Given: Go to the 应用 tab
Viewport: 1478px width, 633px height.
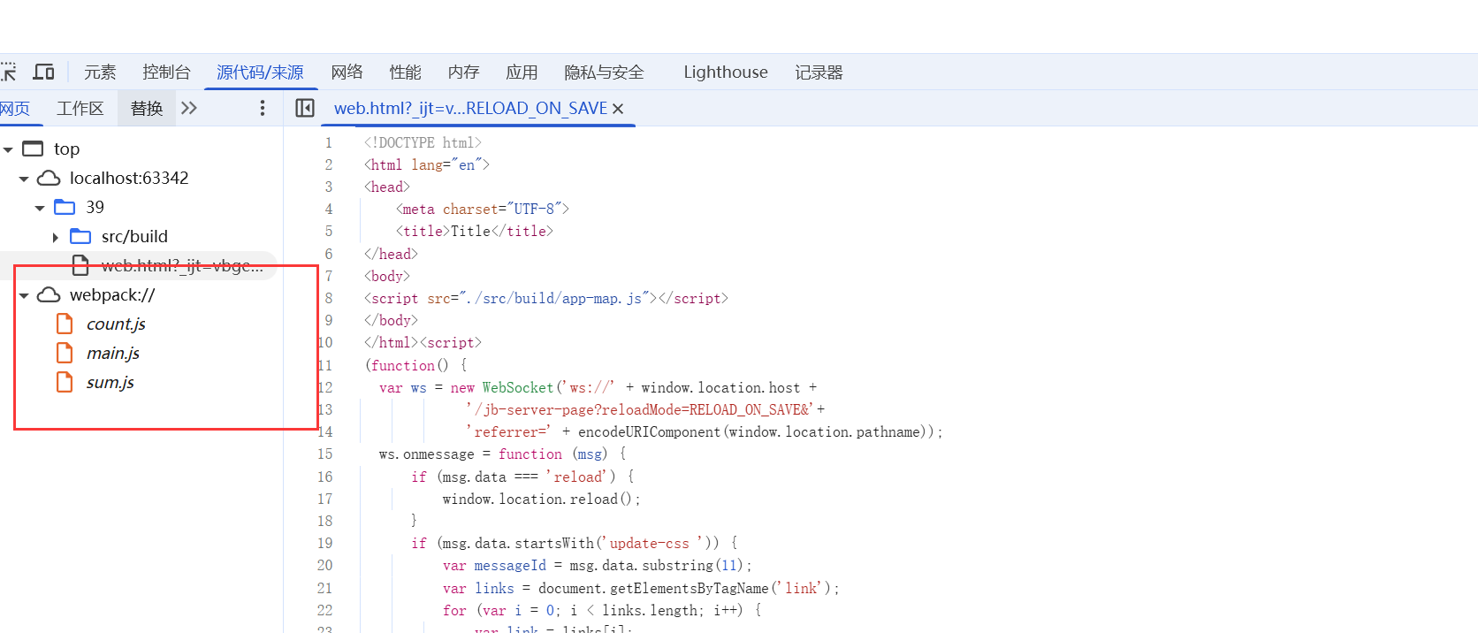Looking at the screenshot, I should coord(522,72).
